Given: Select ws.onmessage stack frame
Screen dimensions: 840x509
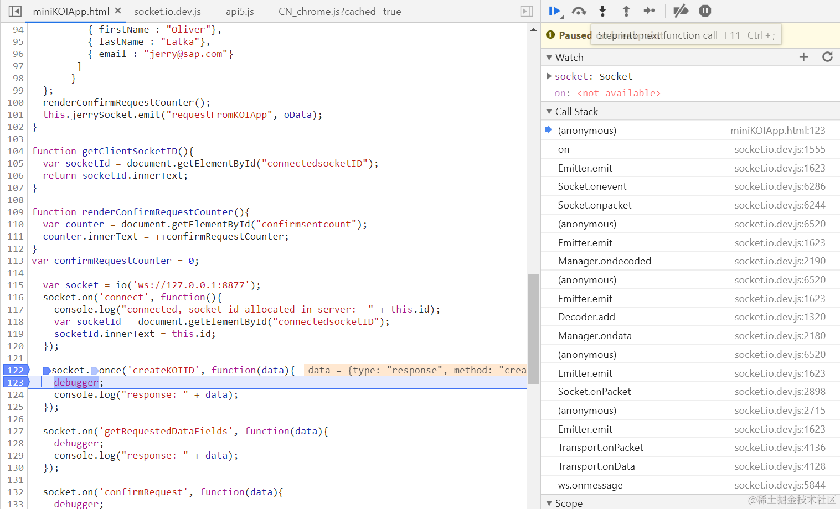Looking at the screenshot, I should pos(690,485).
